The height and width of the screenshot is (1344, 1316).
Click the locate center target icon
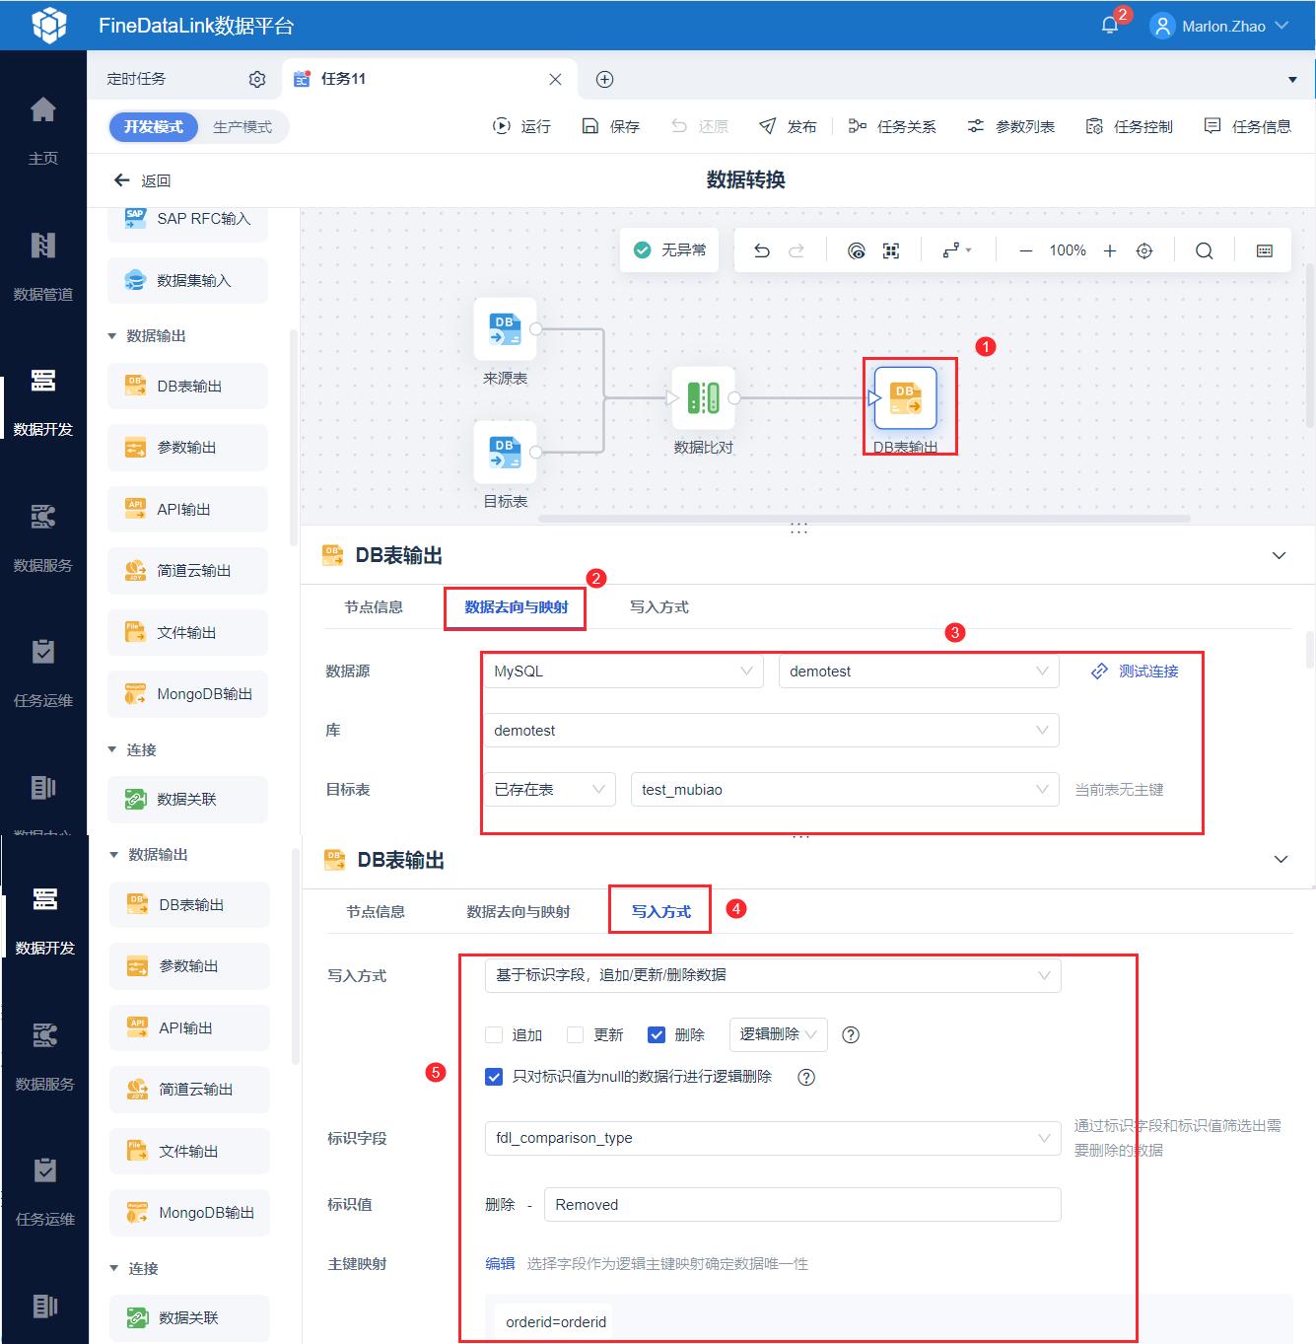pos(1144,250)
